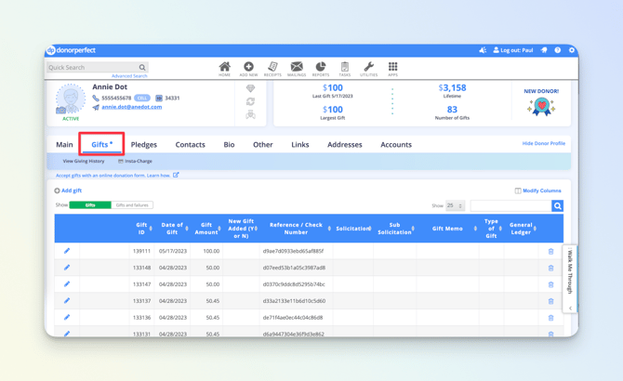The image size is (623, 381).
Task: Collapse the Walk Me Through chevron
Action: [570, 308]
